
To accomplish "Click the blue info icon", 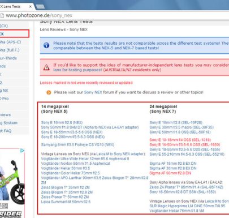I will click(x=46, y=45).
